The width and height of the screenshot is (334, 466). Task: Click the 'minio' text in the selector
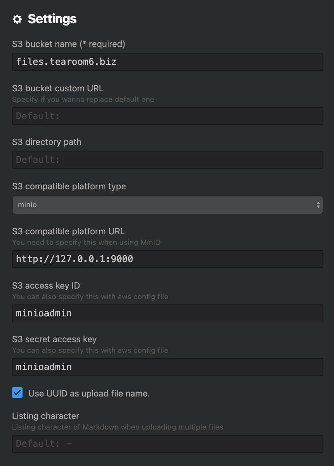(27, 205)
